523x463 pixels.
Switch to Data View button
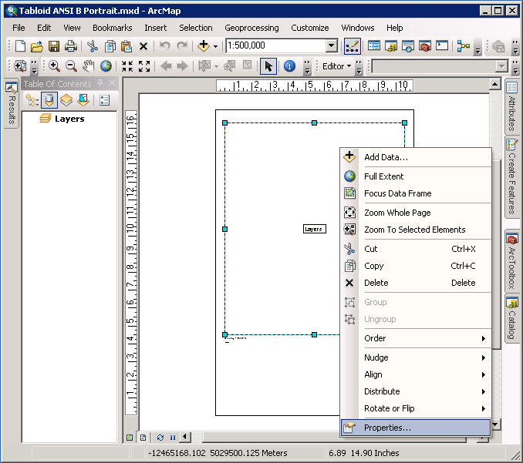point(130,438)
